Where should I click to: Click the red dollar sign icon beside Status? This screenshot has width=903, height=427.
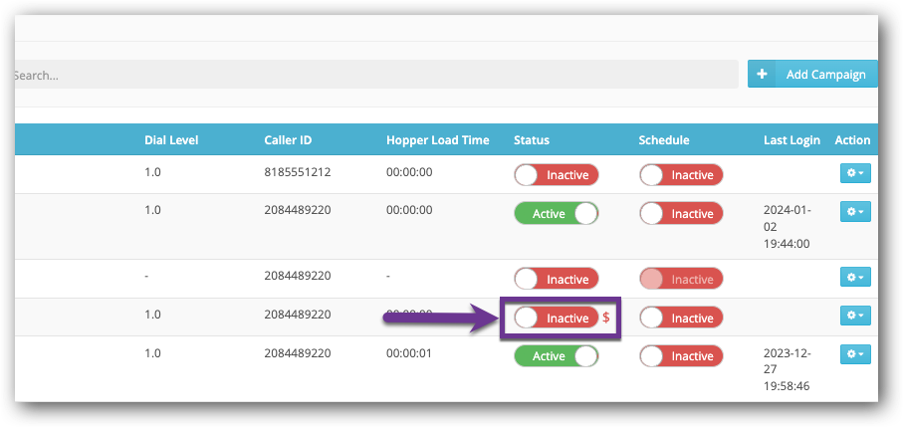(x=606, y=319)
